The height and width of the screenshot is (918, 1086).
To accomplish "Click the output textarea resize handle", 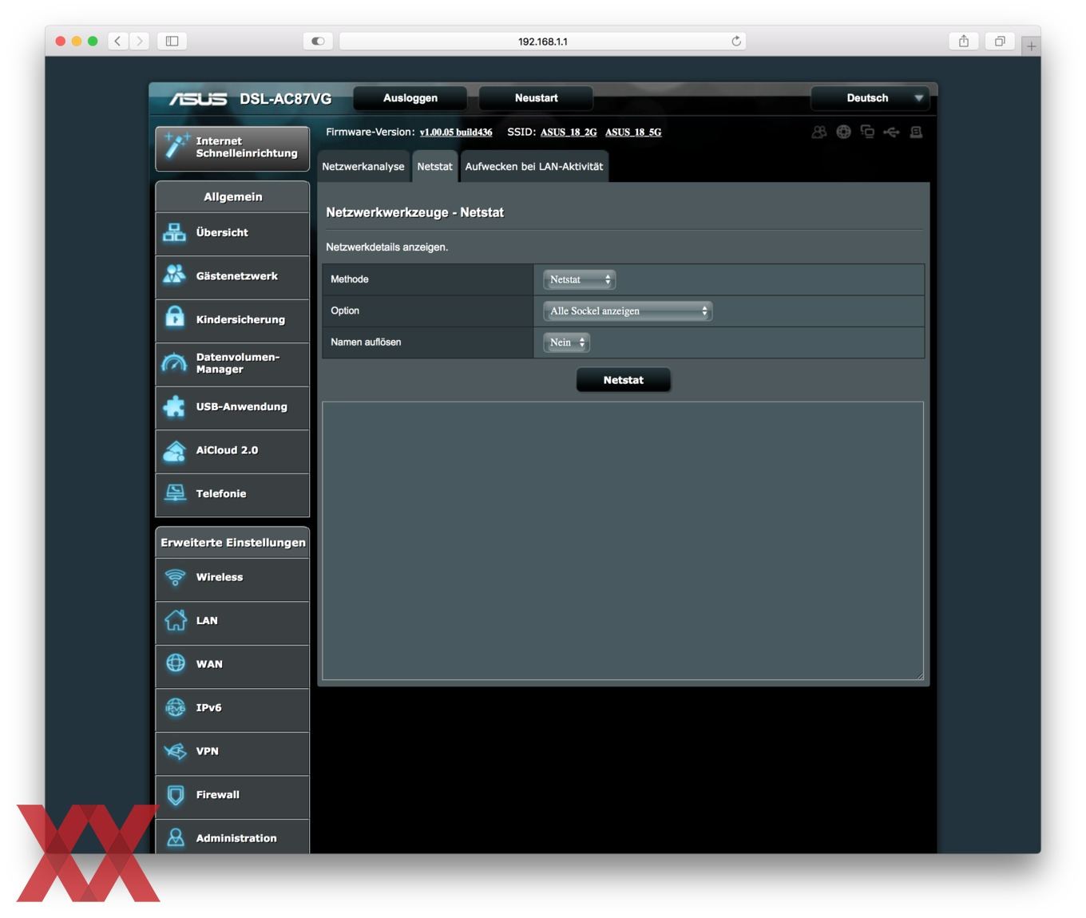I will click(x=919, y=675).
